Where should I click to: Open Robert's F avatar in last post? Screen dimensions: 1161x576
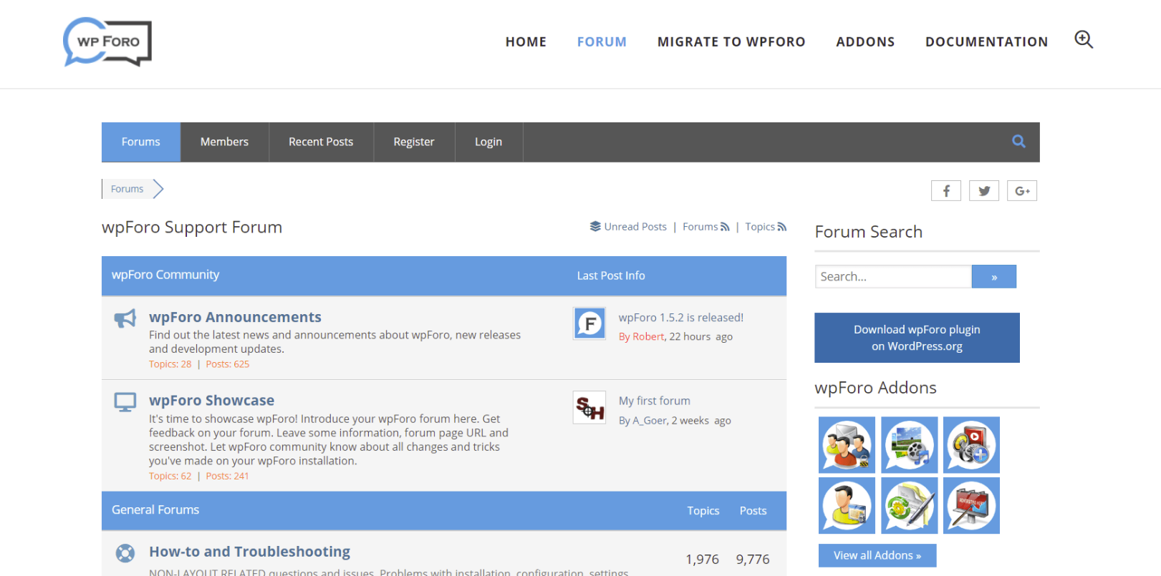pos(589,323)
